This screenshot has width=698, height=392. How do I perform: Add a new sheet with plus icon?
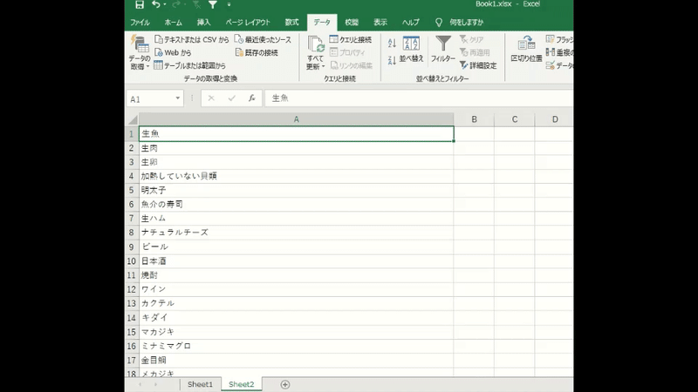pos(285,384)
